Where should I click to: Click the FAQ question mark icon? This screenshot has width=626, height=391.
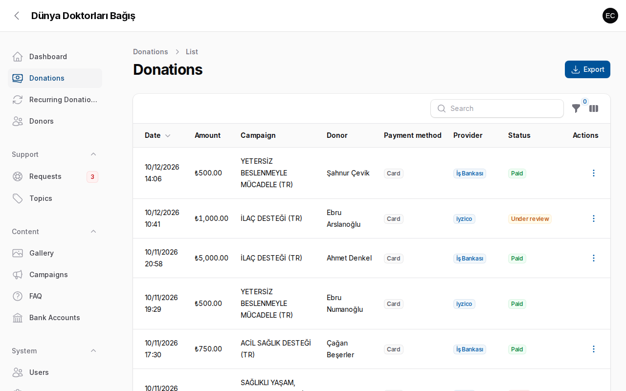pos(18,296)
